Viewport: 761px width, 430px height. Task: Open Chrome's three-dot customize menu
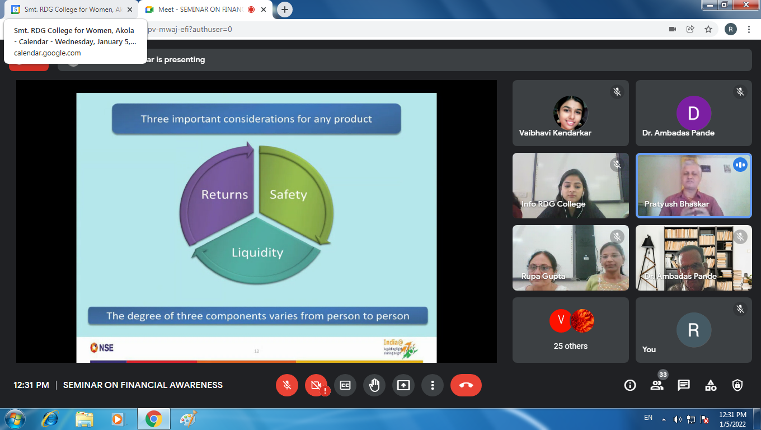pos(749,29)
